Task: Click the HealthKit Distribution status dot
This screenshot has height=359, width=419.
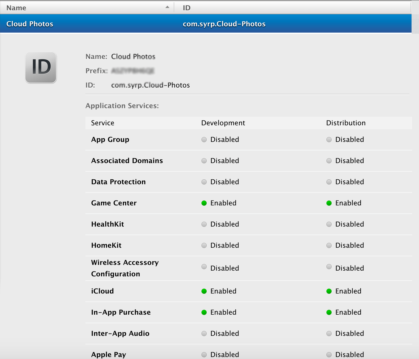Action: coord(329,224)
